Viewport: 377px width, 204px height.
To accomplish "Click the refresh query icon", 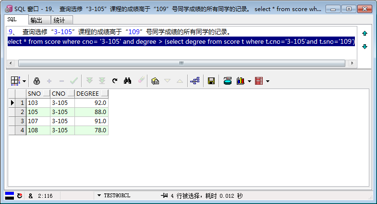I will point(115,81).
